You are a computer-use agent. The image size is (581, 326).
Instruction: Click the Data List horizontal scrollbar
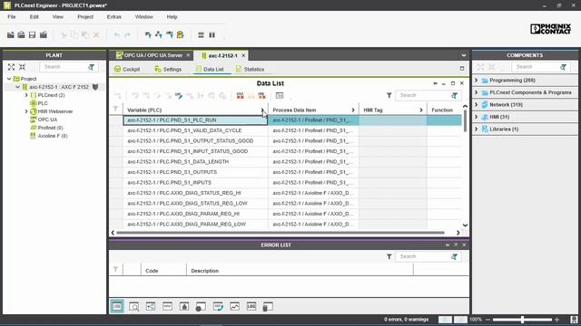tap(281, 233)
